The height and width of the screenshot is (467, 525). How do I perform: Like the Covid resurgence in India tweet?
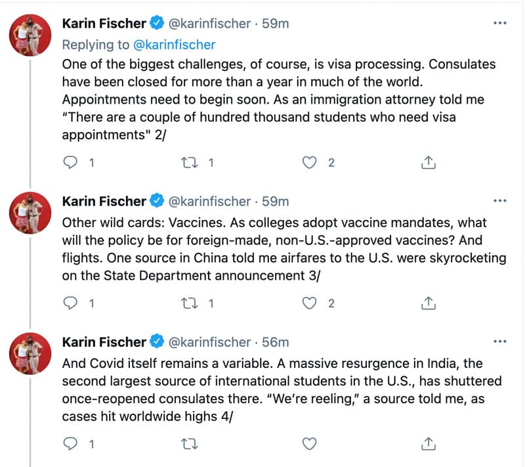[x=309, y=444]
